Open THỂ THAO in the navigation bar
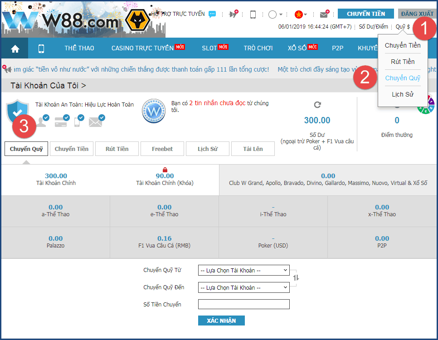This screenshot has width=438, height=340. pyautogui.click(x=79, y=49)
